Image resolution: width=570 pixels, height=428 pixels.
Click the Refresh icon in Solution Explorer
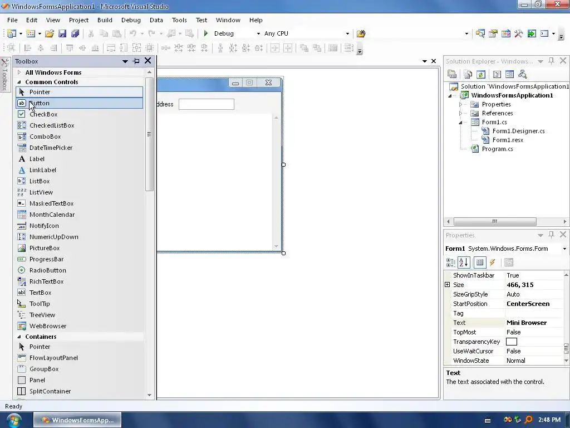481,75
